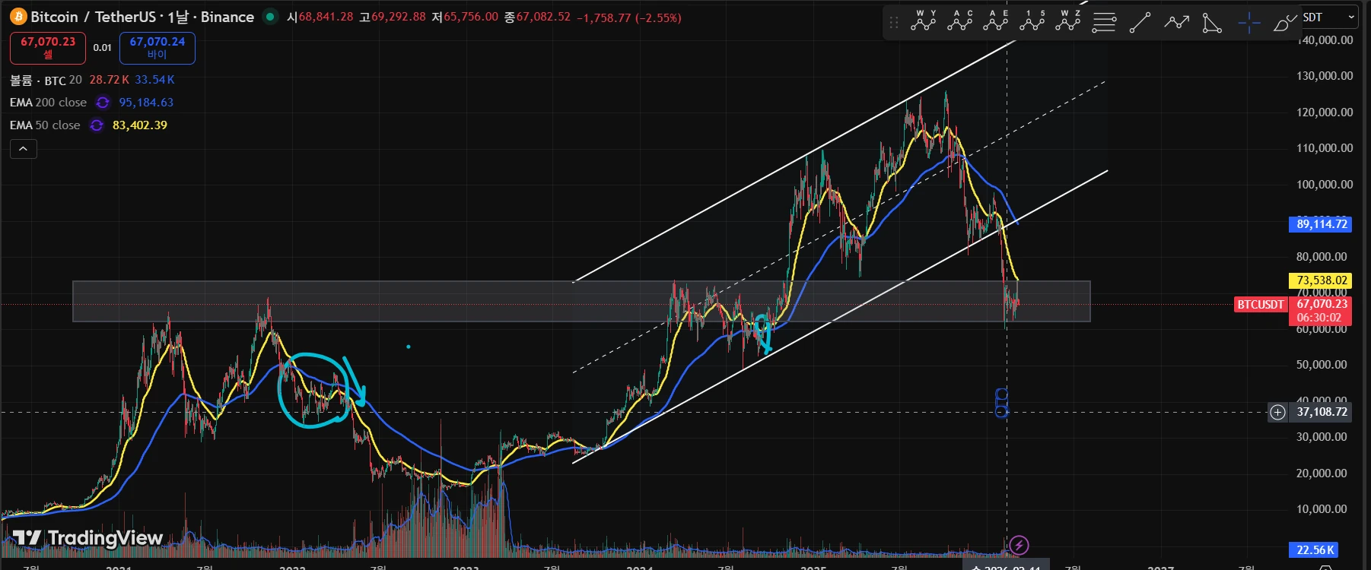Click the BTCUSDT red price label
The image size is (1371, 570).
1260,304
